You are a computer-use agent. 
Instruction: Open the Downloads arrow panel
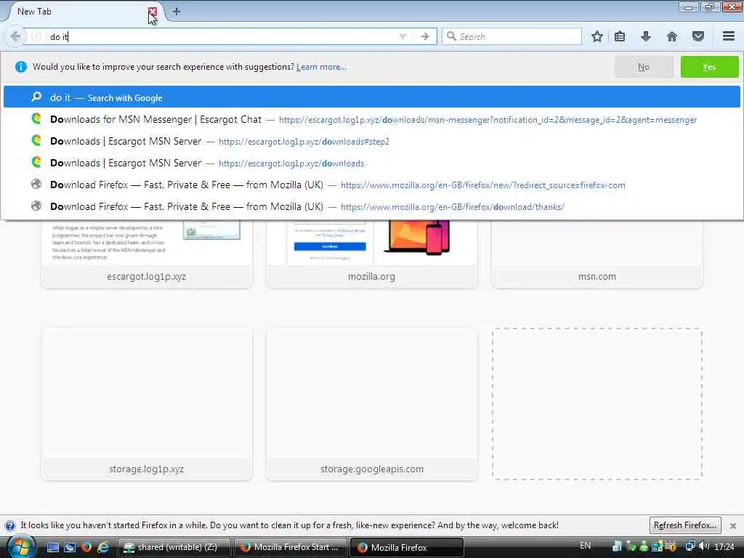click(x=645, y=36)
